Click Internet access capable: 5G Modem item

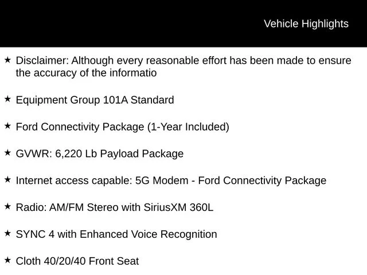[171, 181]
